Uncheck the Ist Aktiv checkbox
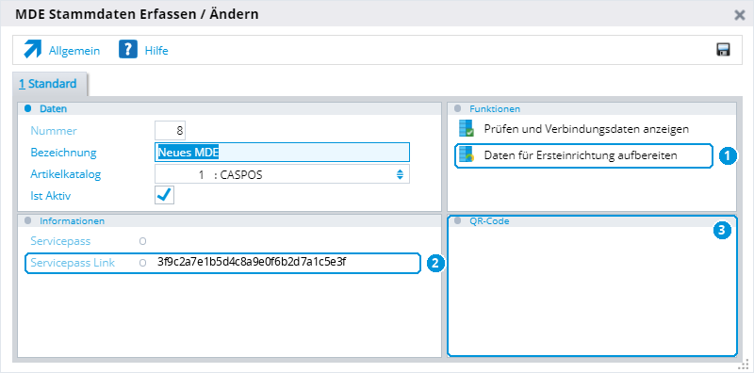 [164, 196]
